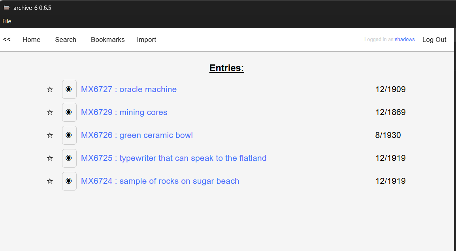Collapse navigation with the << arrows
456x251 pixels.
(x=7, y=40)
